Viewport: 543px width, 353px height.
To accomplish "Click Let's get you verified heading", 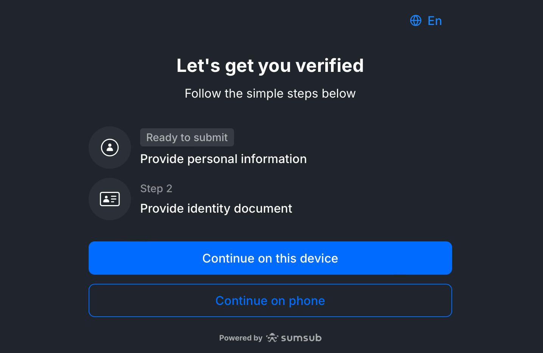I will coord(270,65).
